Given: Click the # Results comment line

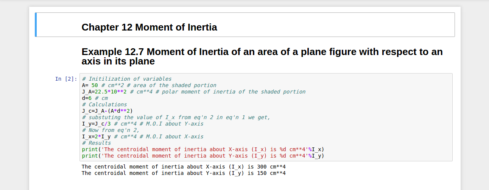Looking at the screenshot, I should tap(97, 143).
